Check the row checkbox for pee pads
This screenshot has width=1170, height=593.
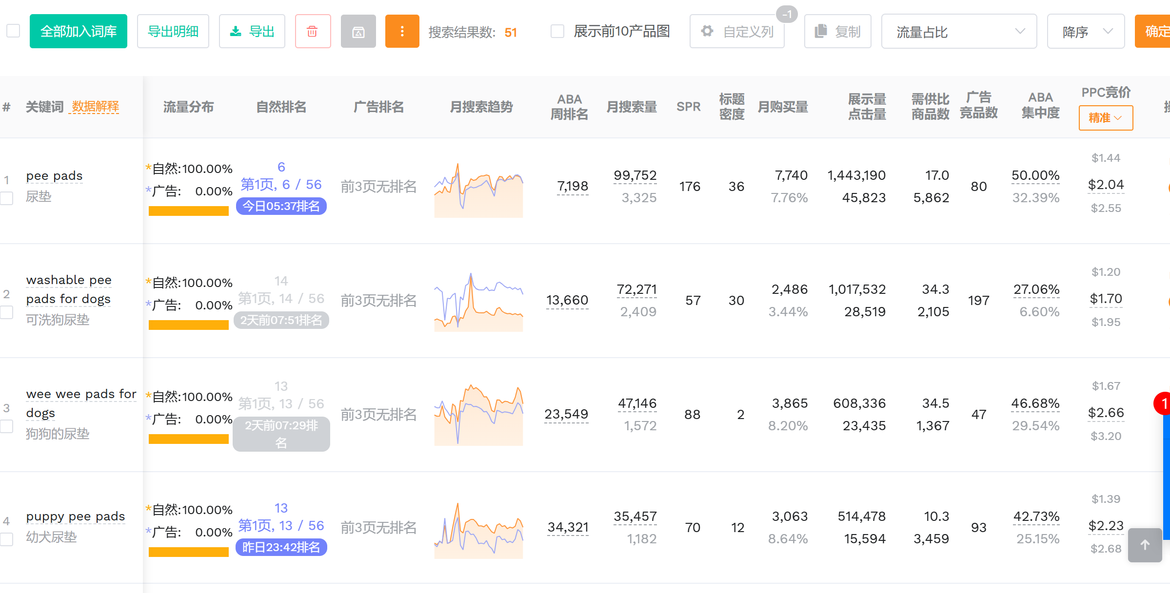[x=6, y=198]
